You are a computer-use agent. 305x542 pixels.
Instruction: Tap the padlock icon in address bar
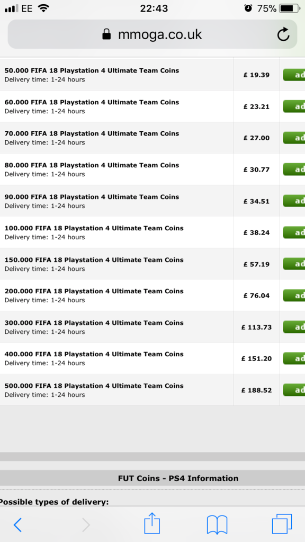(106, 34)
